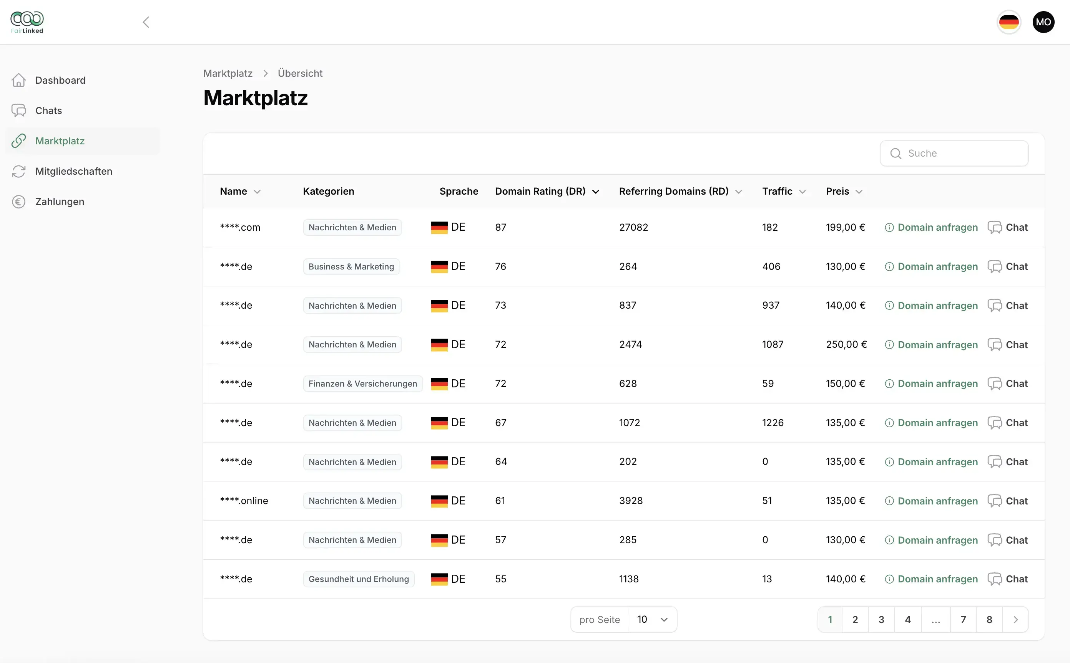
Task: Click the pagination ellipsis
Action: tap(935, 619)
